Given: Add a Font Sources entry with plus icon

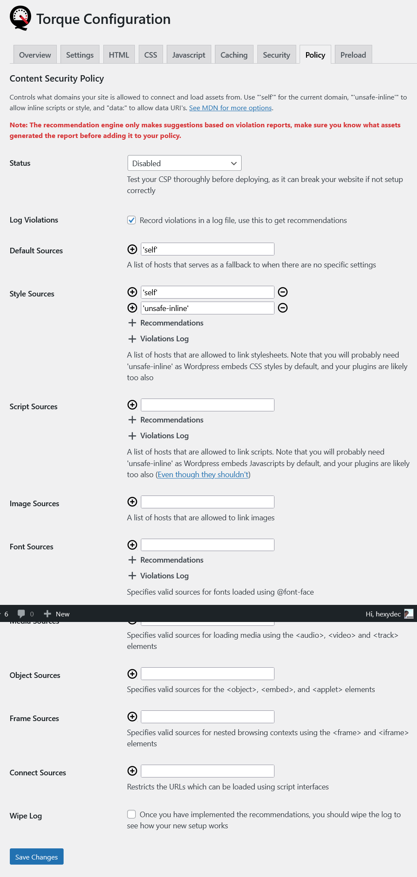Looking at the screenshot, I should (x=132, y=545).
